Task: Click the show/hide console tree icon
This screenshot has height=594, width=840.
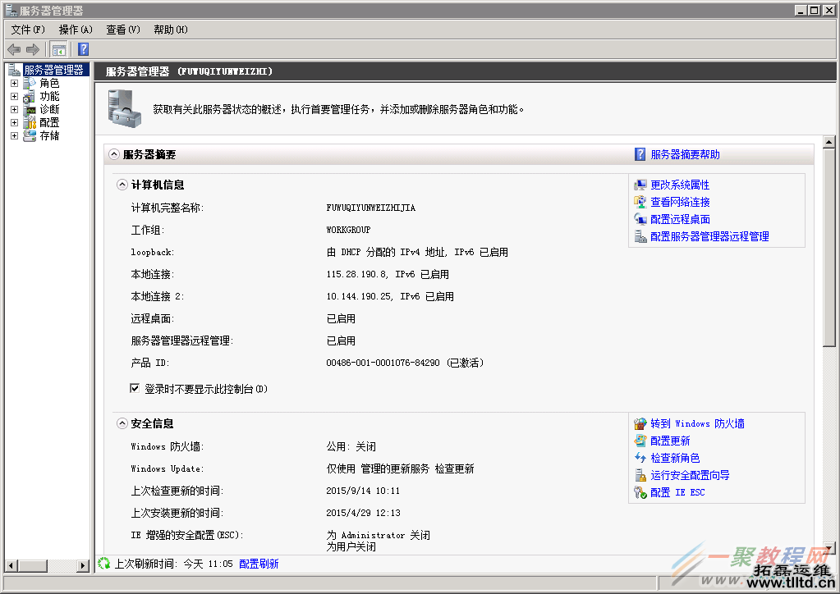Action: [59, 49]
